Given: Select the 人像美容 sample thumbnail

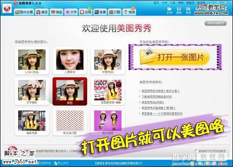Looking at the screenshot, I should click(70, 61).
